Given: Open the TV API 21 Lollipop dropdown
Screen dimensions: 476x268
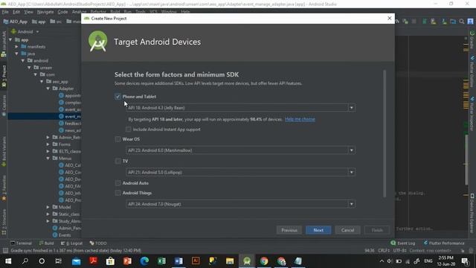Looking at the screenshot, I should [240, 172].
